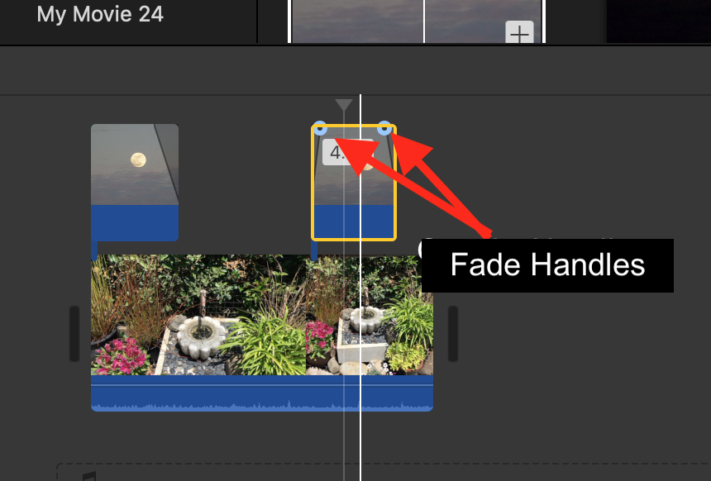Image resolution: width=711 pixels, height=481 pixels.
Task: Click the left trim handle of the fountain clip
Action: [x=75, y=331]
